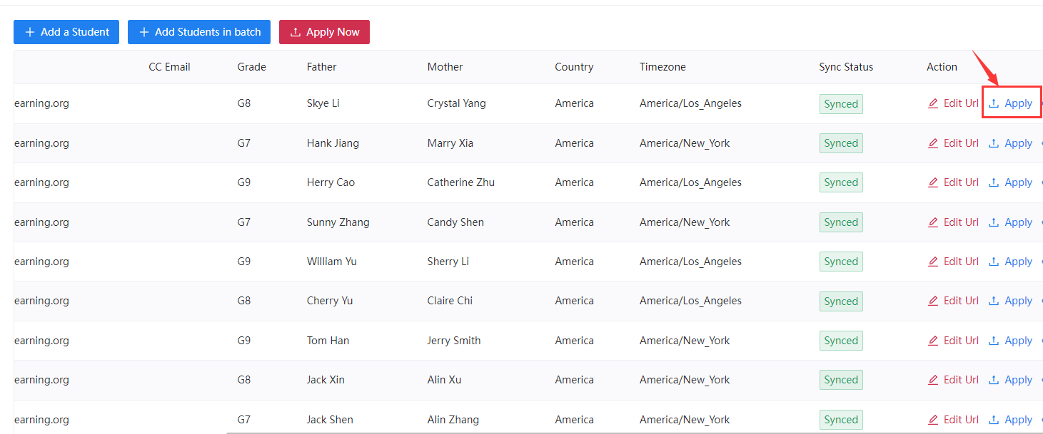
Task: Click the Synced badge for Crystal Yang's row
Action: pyautogui.click(x=841, y=104)
